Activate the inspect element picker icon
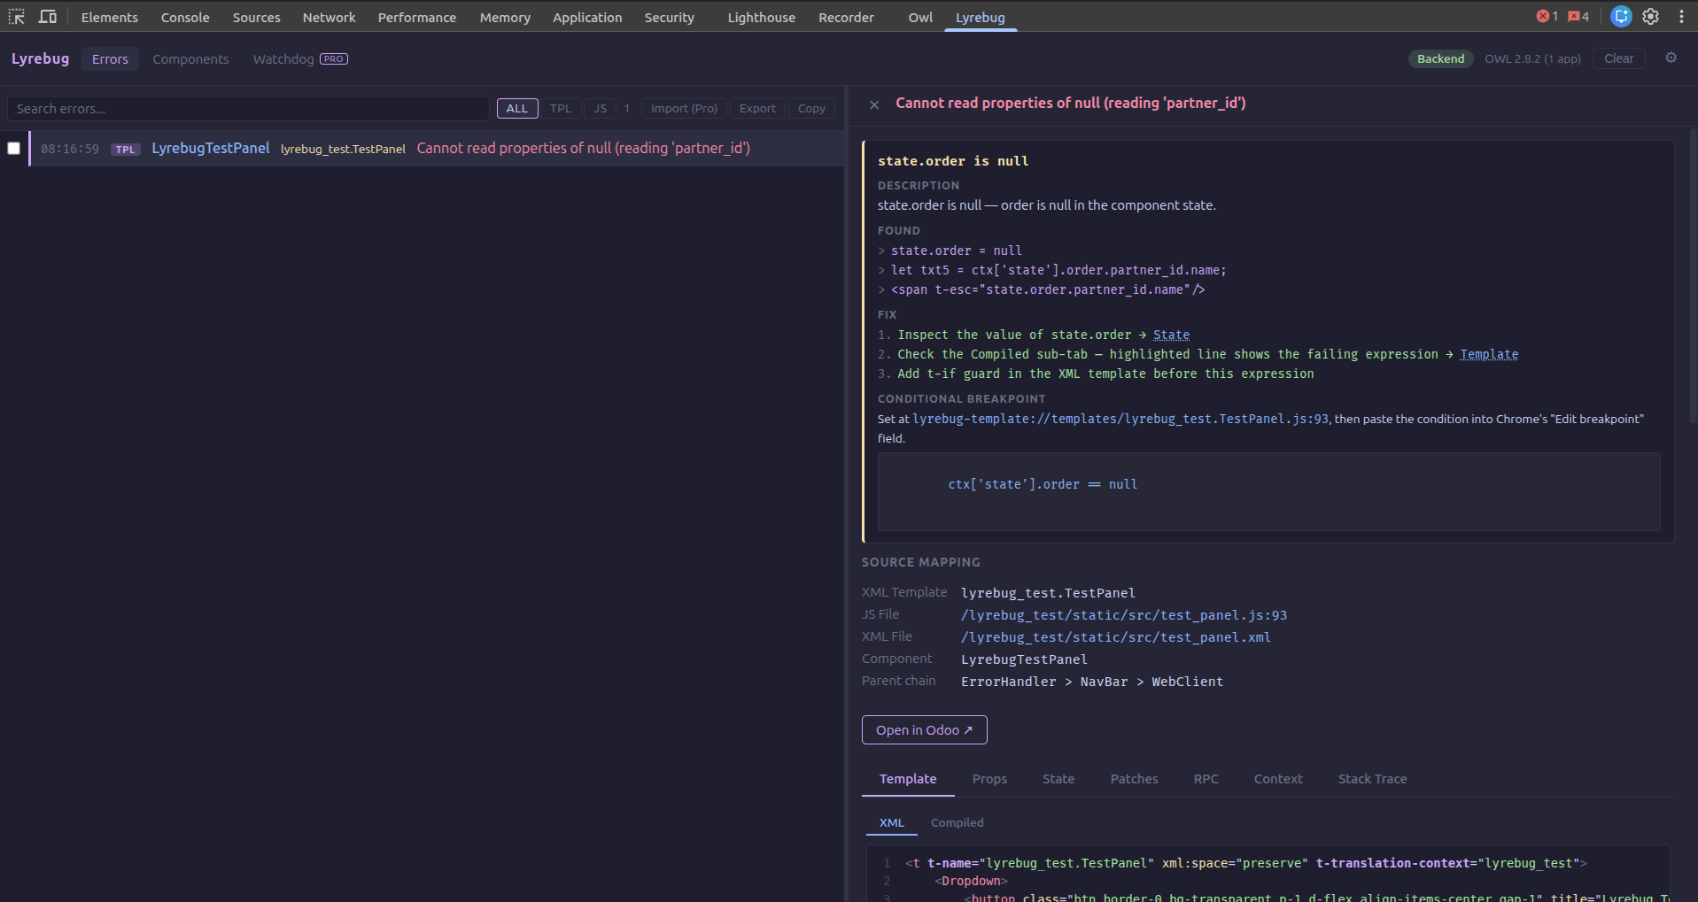 pyautogui.click(x=17, y=17)
